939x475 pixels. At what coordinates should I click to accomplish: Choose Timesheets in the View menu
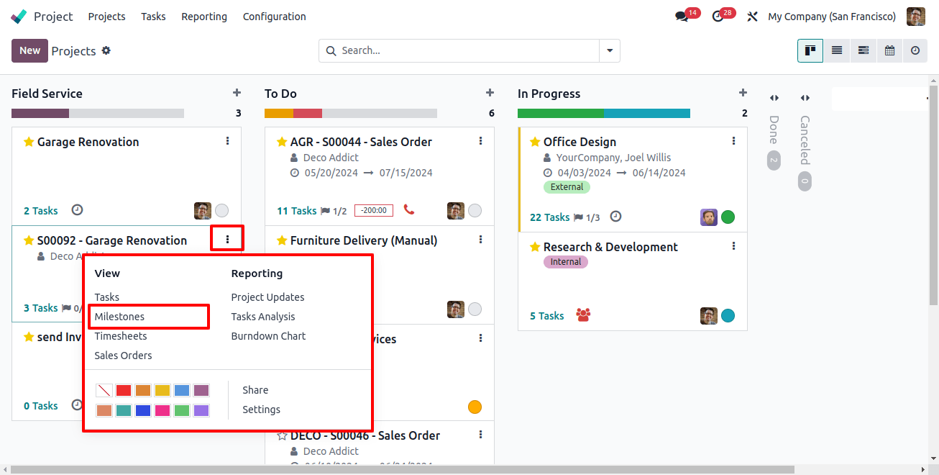pos(121,336)
